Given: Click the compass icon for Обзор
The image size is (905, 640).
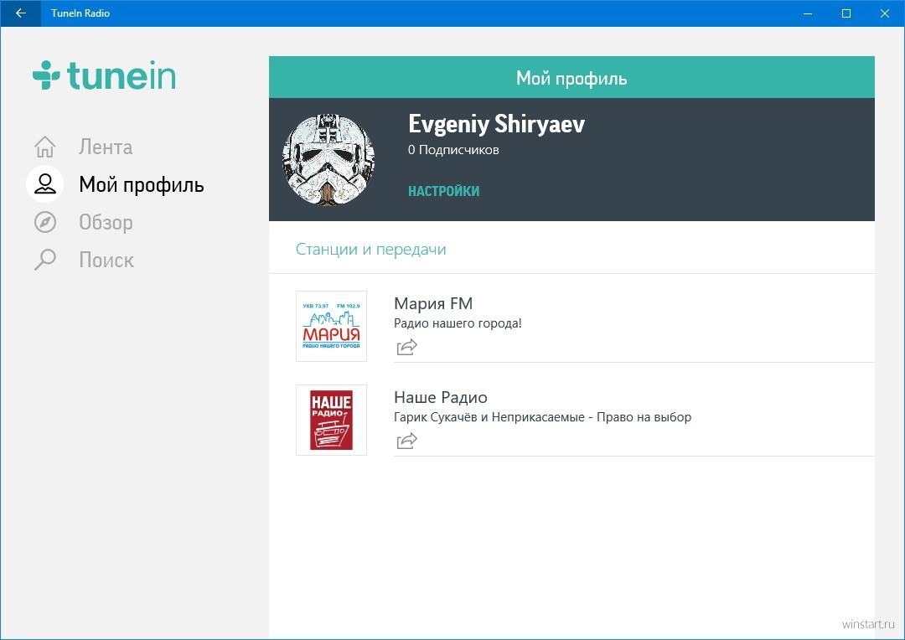Looking at the screenshot, I should click(45, 222).
